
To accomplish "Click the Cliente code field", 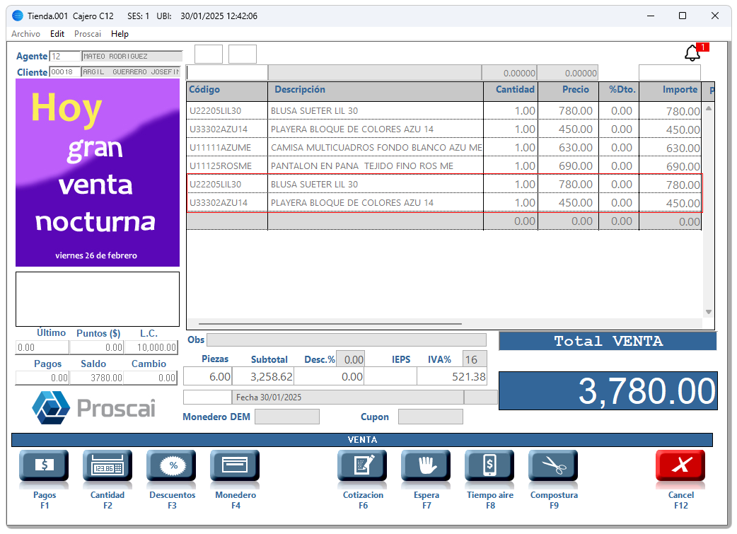I will coord(65,72).
